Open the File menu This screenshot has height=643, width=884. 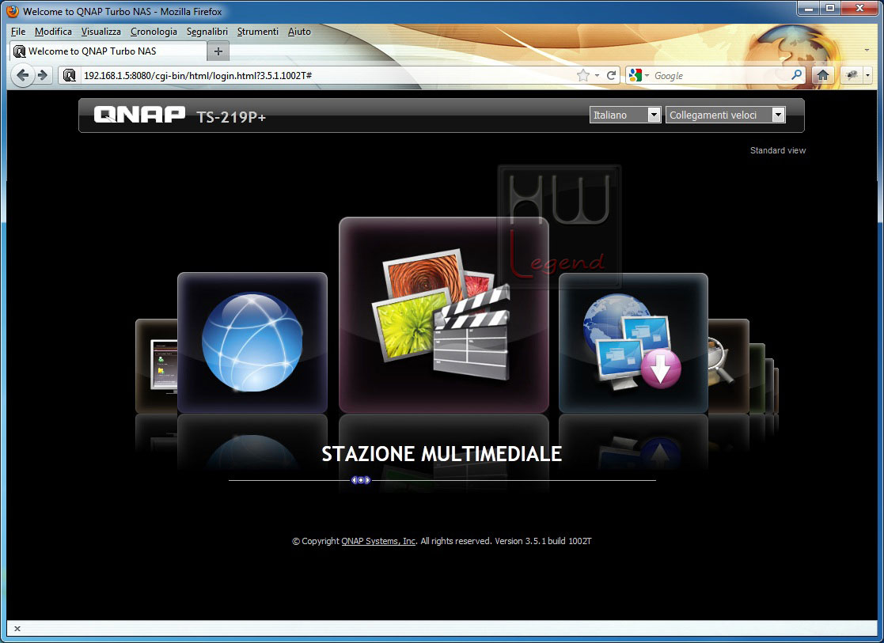pos(18,32)
